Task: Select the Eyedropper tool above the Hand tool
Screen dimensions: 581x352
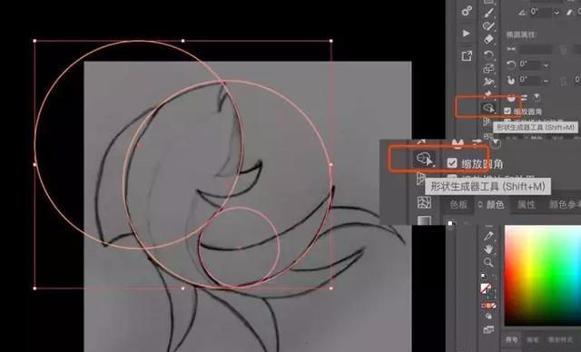Action: click(488, 235)
